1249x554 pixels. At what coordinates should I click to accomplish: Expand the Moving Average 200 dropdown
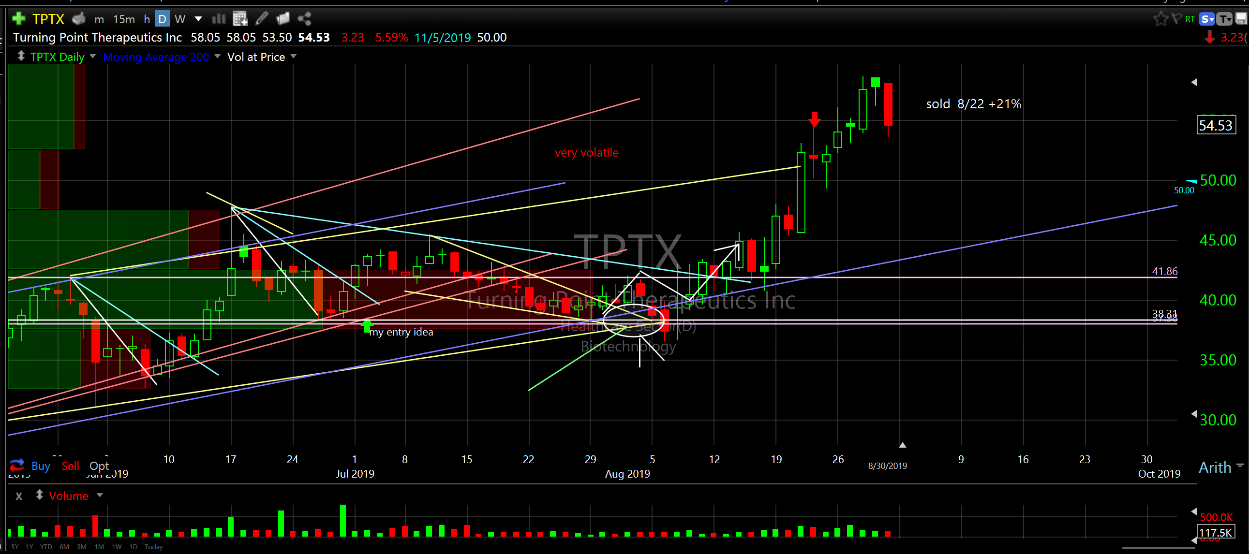(x=217, y=57)
